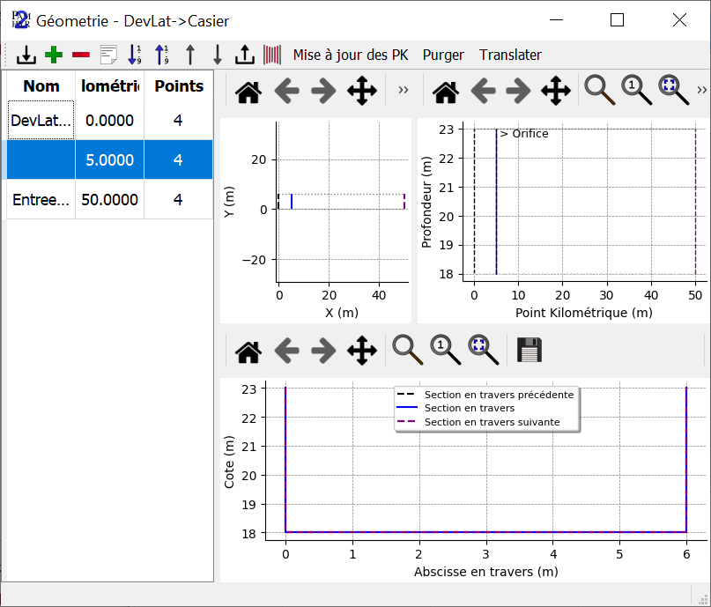This screenshot has height=607, width=711.
Task: Expand the overflow chevron of the plan view toolbar
Action: (403, 90)
